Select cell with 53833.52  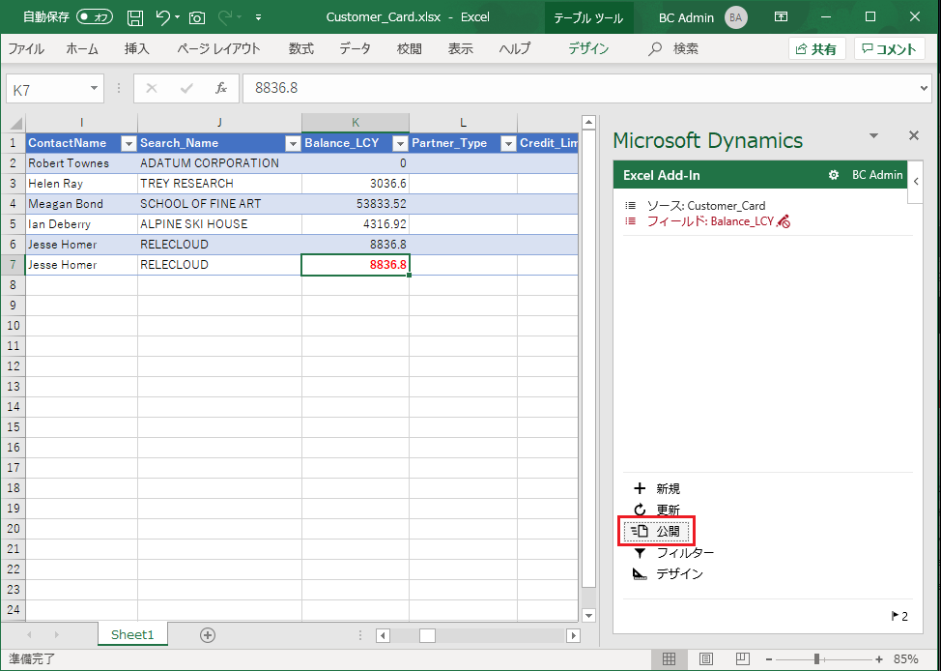pos(356,204)
